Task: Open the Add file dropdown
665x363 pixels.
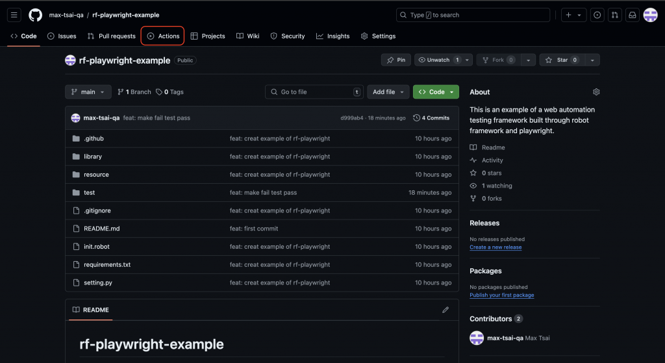Action: point(388,92)
